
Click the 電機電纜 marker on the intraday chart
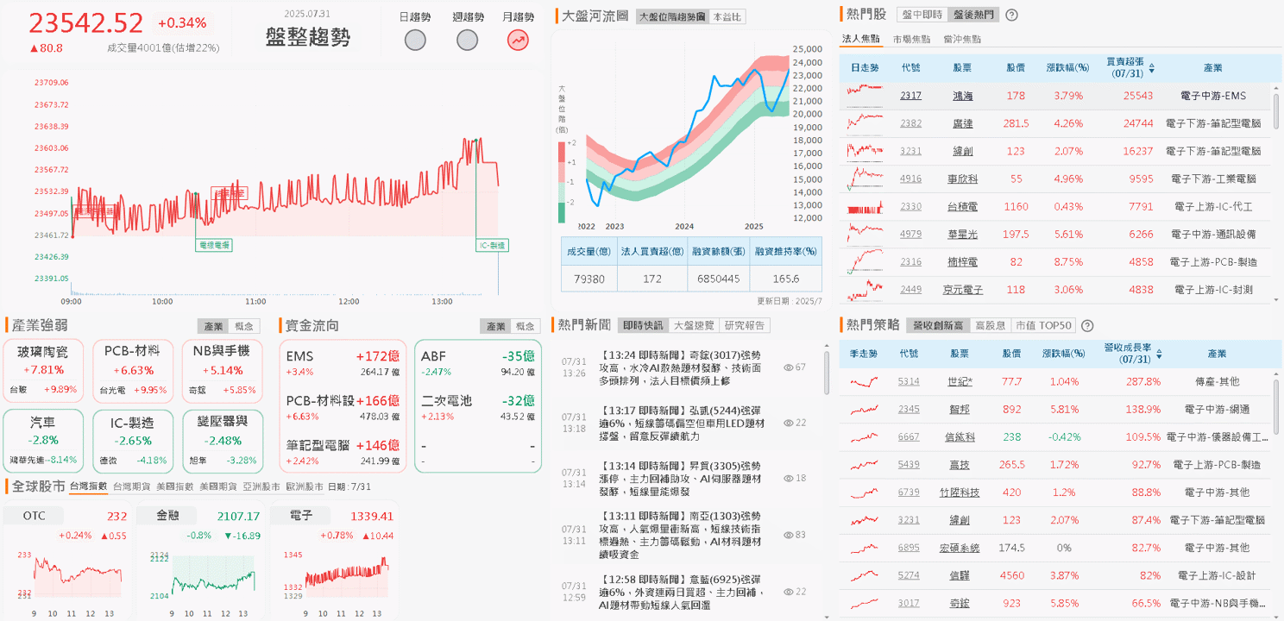(x=214, y=246)
